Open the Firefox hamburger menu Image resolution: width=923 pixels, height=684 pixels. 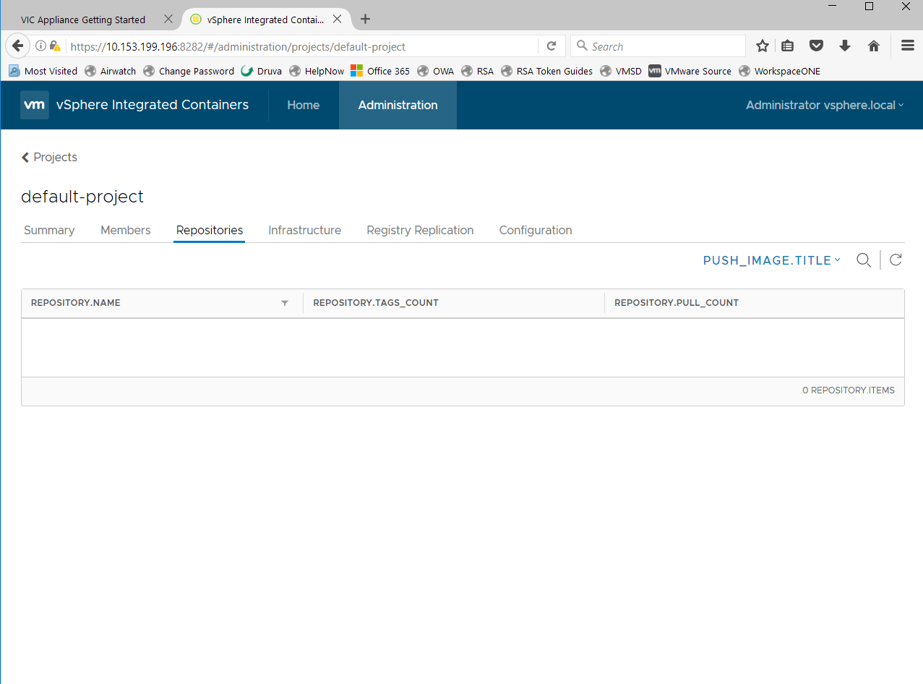[907, 46]
